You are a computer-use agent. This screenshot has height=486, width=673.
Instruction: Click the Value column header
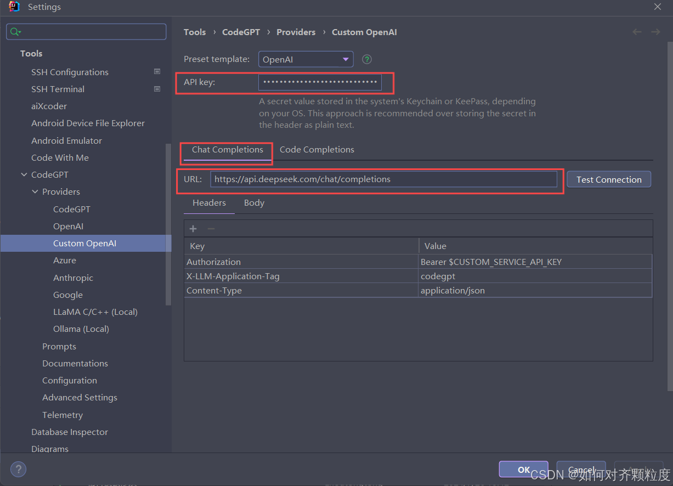pos(535,246)
